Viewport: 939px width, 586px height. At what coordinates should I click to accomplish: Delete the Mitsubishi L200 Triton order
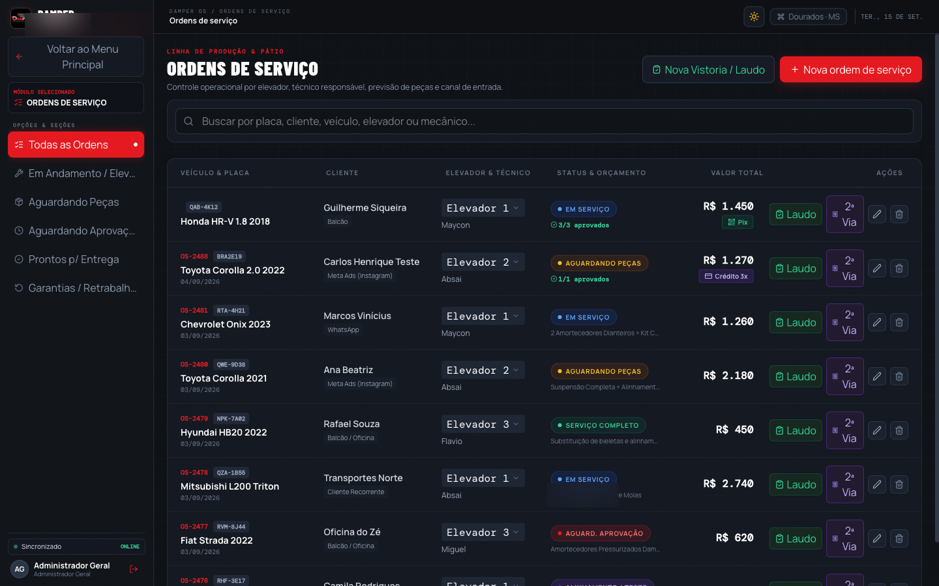coord(899,484)
